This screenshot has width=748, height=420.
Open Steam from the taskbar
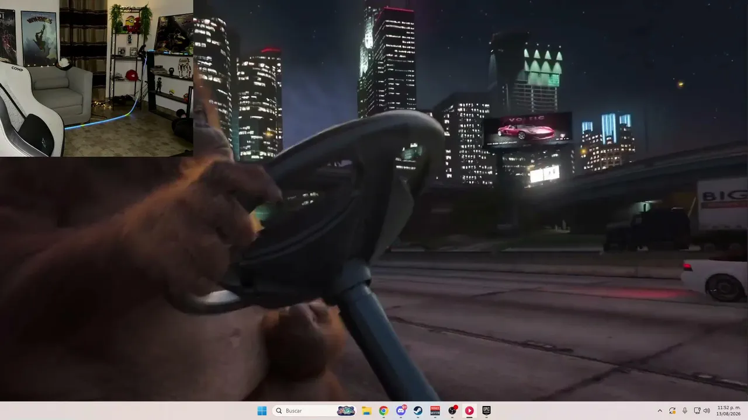[418, 411]
